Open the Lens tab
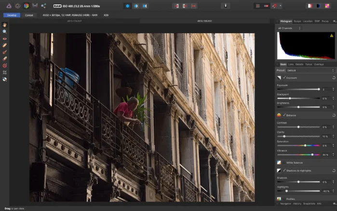Viewport: 337px width, 211px height. pyautogui.click(x=291, y=64)
